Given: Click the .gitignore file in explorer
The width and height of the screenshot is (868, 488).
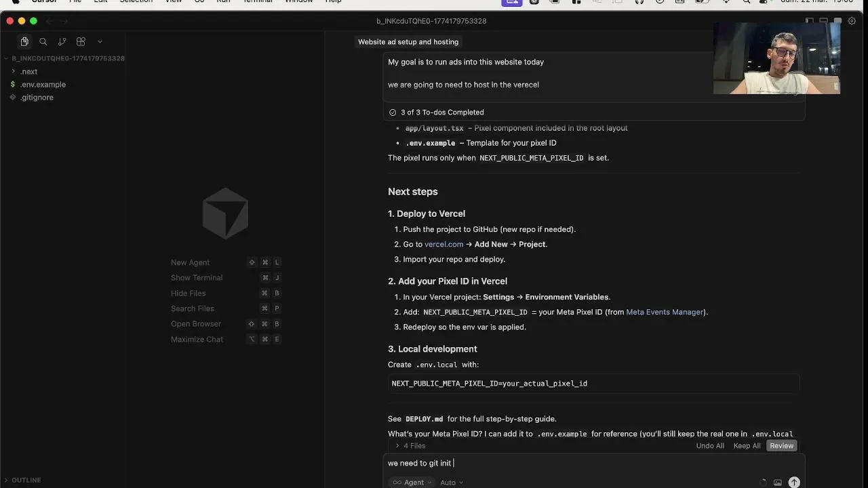Looking at the screenshot, I should point(37,98).
